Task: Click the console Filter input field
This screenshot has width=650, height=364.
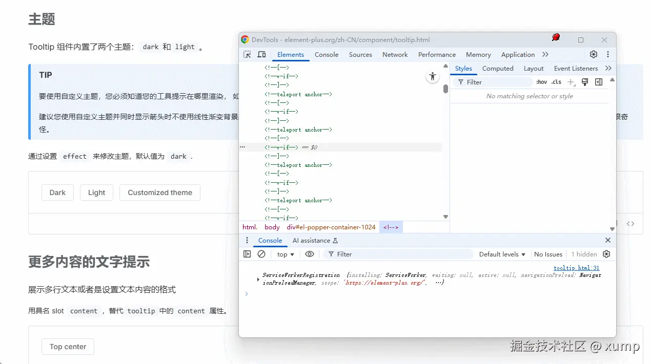Action: [400, 254]
